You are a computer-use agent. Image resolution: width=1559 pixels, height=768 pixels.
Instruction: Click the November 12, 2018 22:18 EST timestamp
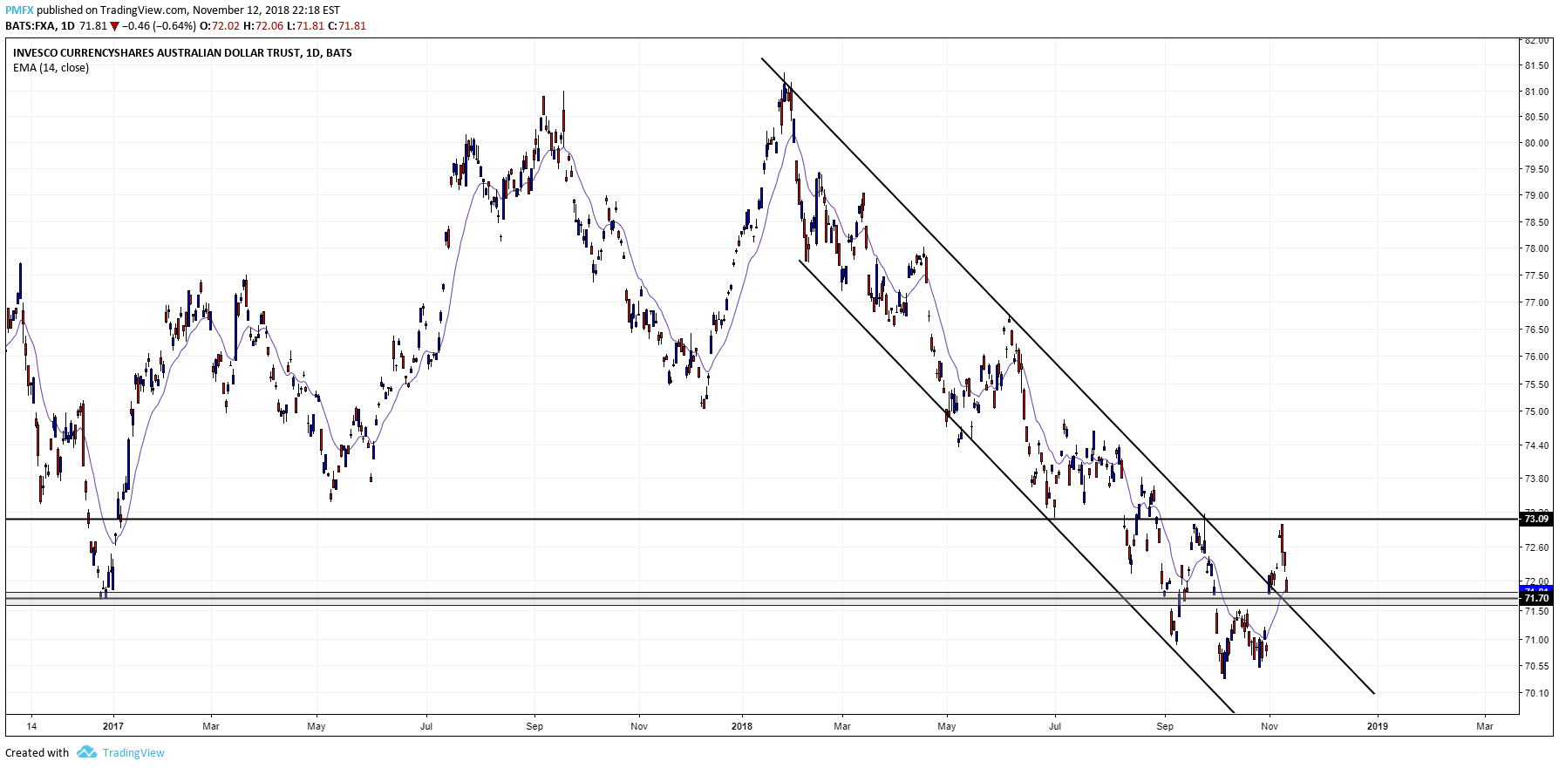266,10
